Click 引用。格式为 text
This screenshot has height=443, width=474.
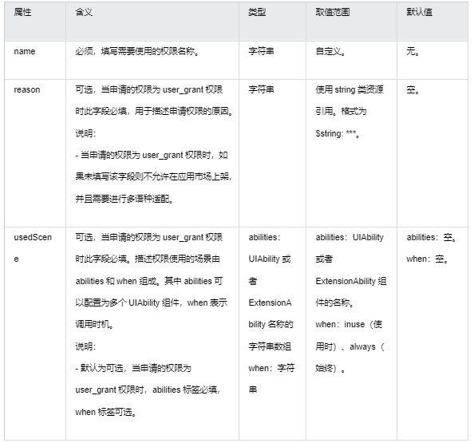(341, 112)
